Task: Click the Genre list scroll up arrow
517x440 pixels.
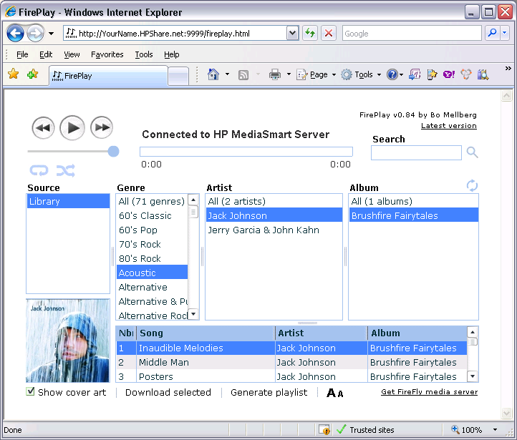Action: [x=193, y=200]
